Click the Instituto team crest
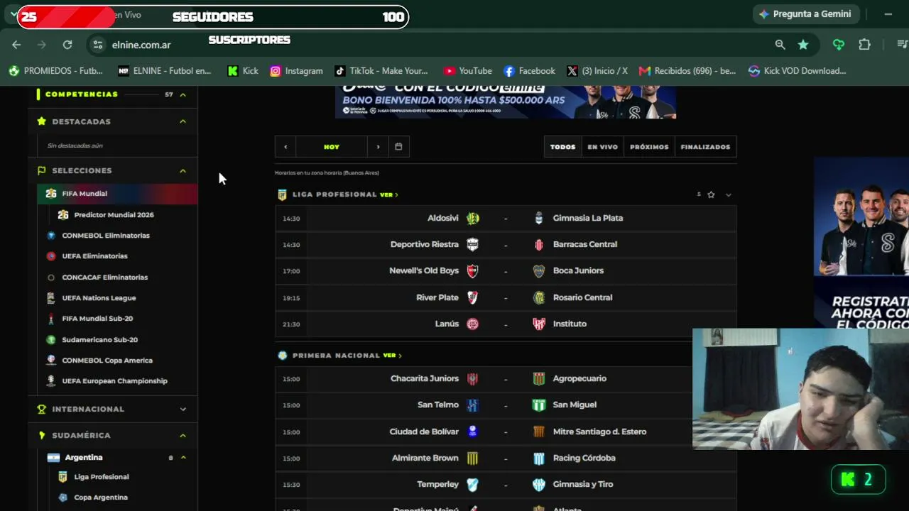 pyautogui.click(x=539, y=324)
